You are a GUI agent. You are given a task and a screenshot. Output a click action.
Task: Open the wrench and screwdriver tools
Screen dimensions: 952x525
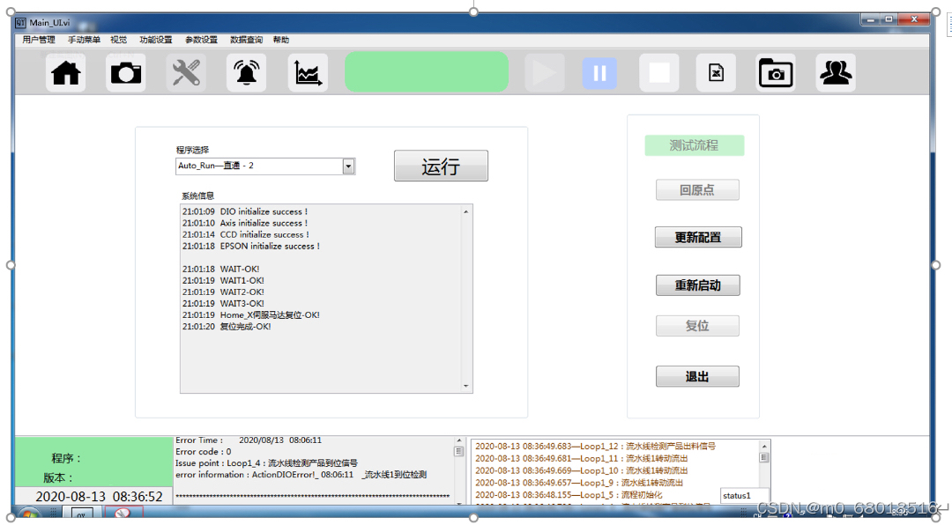coord(186,73)
